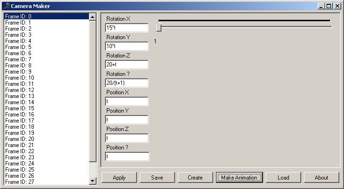344x189 pixels.
Task: Click the timeline slider thumb
Action: (159, 27)
